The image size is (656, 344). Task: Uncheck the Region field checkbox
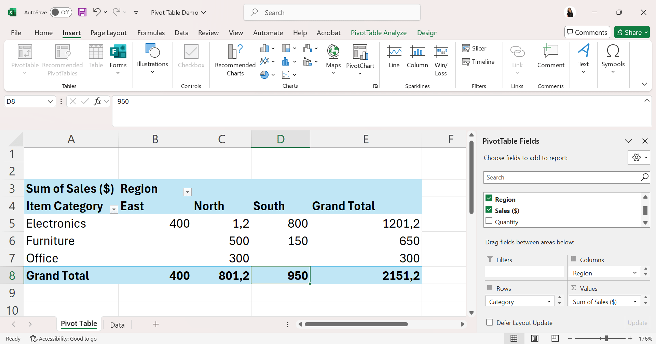tap(489, 198)
